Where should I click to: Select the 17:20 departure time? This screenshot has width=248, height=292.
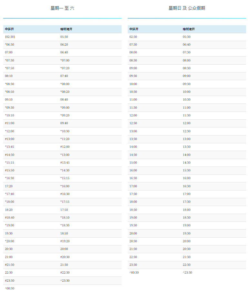pos(9,186)
